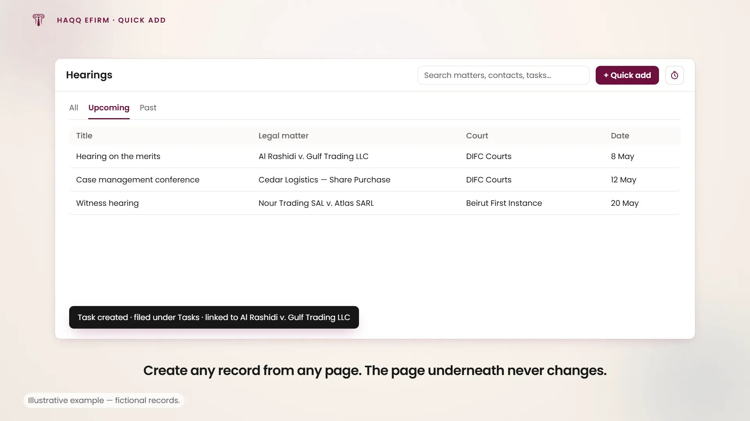Focus the Search matters, contacts, tasks field
This screenshot has width=750, height=421.
(503, 75)
